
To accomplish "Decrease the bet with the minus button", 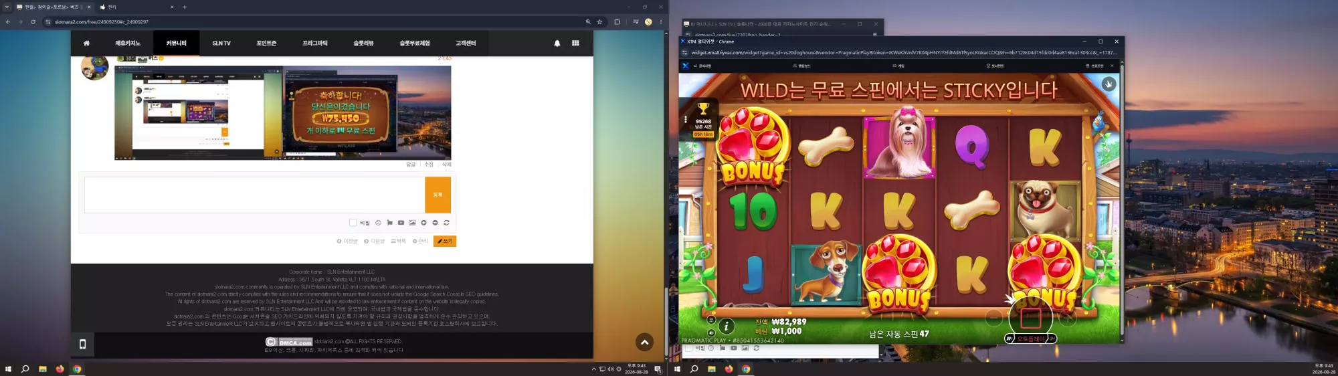I will coord(994,318).
